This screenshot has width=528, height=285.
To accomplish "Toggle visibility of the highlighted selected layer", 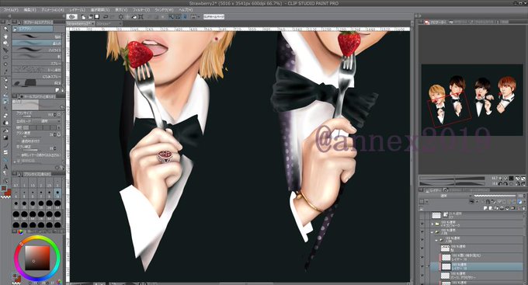I will pyautogui.click(x=422, y=266).
